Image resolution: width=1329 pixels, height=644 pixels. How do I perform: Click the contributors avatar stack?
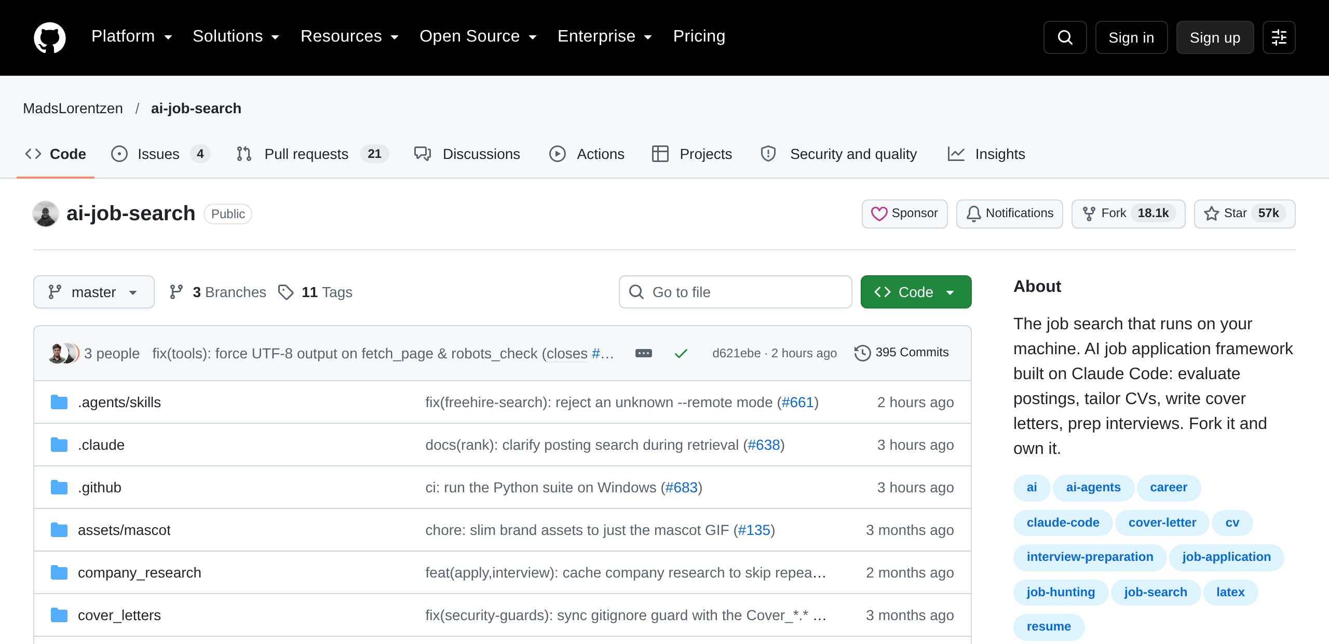pyautogui.click(x=64, y=353)
